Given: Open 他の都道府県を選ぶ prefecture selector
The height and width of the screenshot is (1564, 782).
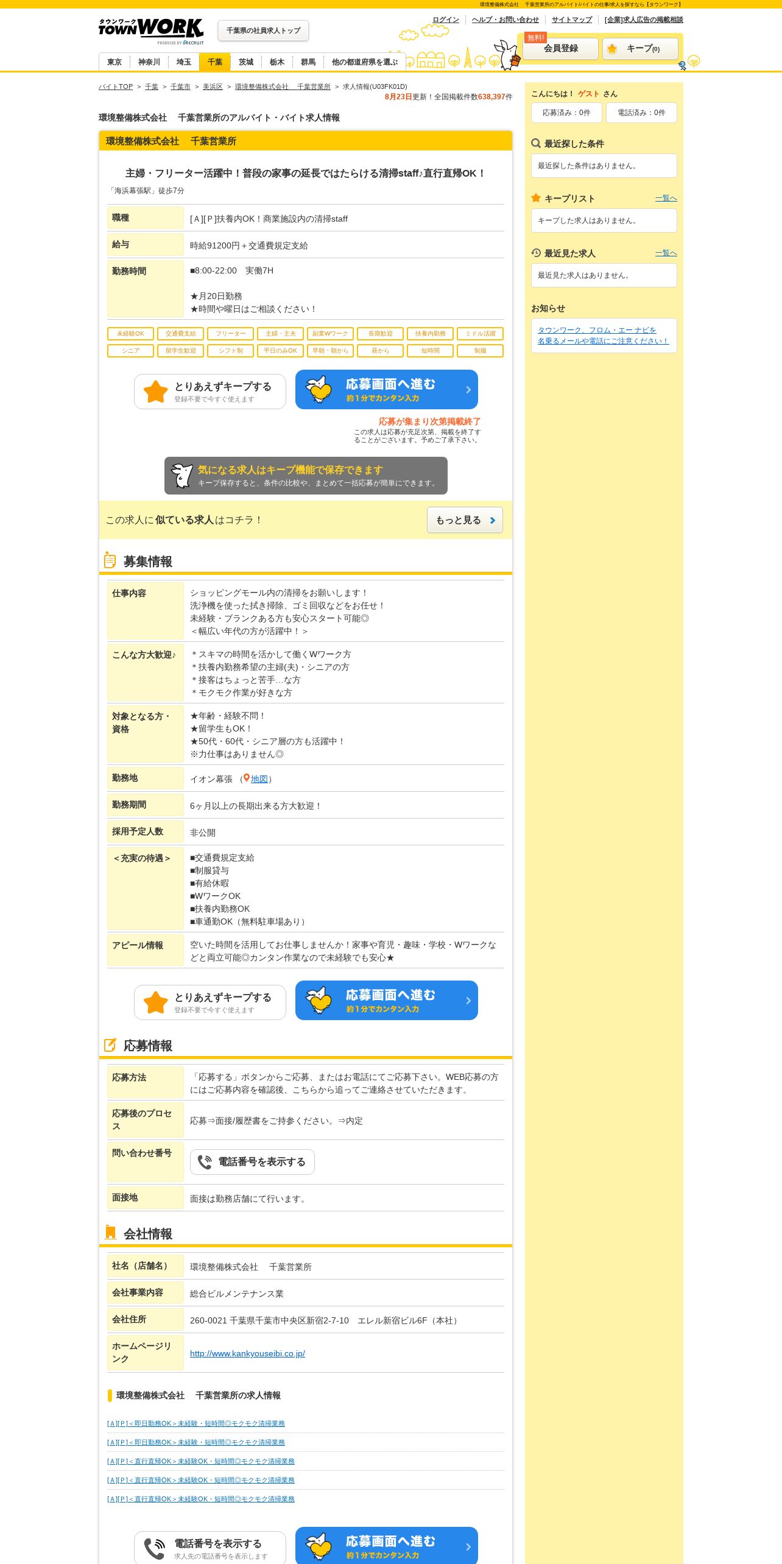Looking at the screenshot, I should point(364,62).
